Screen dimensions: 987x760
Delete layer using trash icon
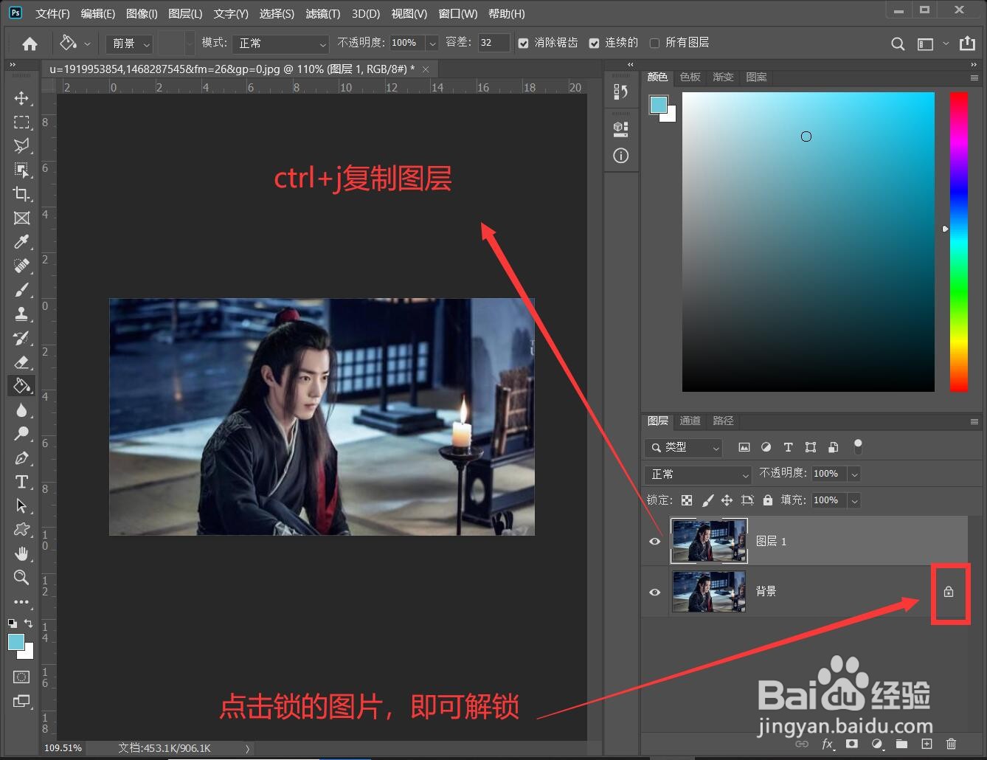952,744
